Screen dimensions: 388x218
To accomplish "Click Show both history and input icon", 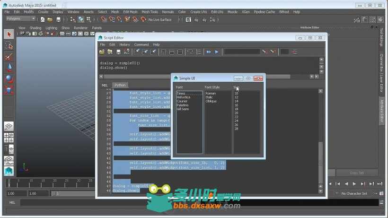I will [180, 52].
